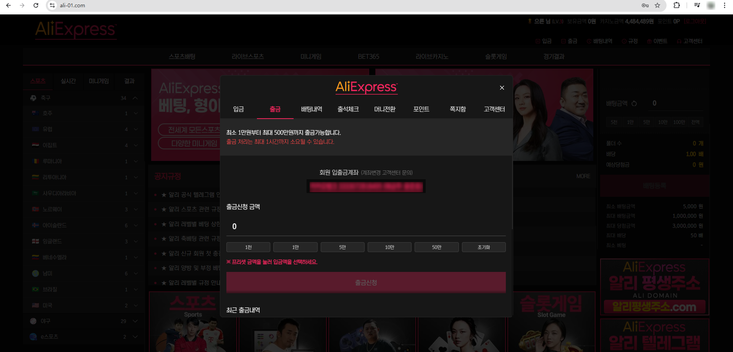
Task: Choose the 호주 flag icon
Action: (x=36, y=113)
